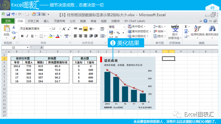Click the font color red A swatch
This screenshot has height=124, width=221.
point(58,36)
